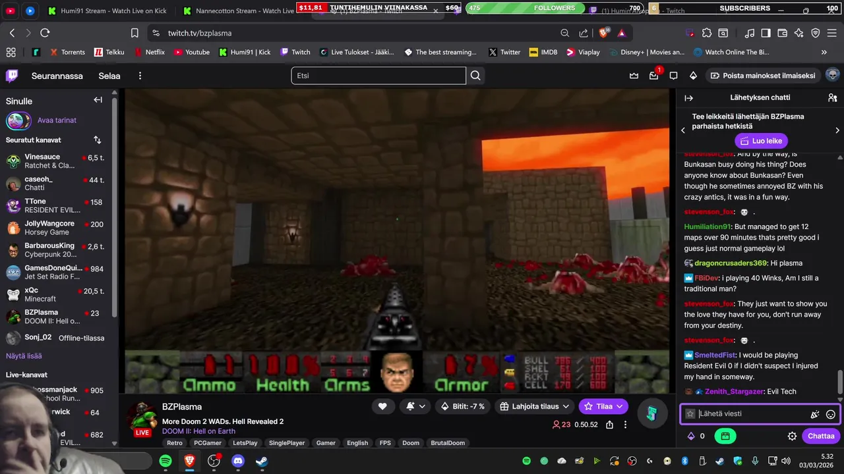Viewport: 844px width, 474px height.
Task: Open DOOM II: Hell on Earth category link
Action: point(198,431)
